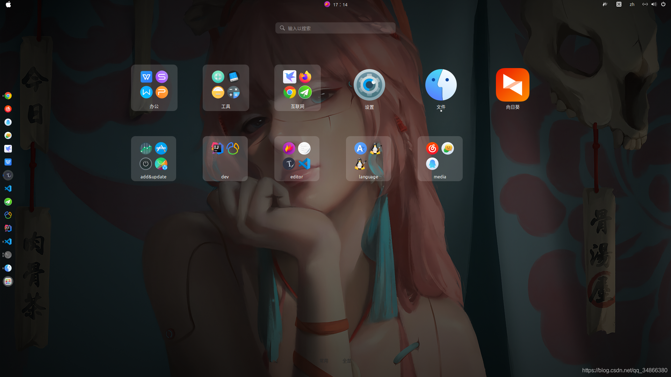Open IntelliJ IDEA from the dock
Screen dimensions: 671x377
pos(8,228)
